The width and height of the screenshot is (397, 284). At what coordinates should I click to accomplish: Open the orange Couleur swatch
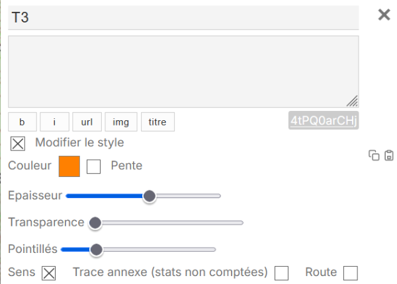pyautogui.click(x=69, y=166)
